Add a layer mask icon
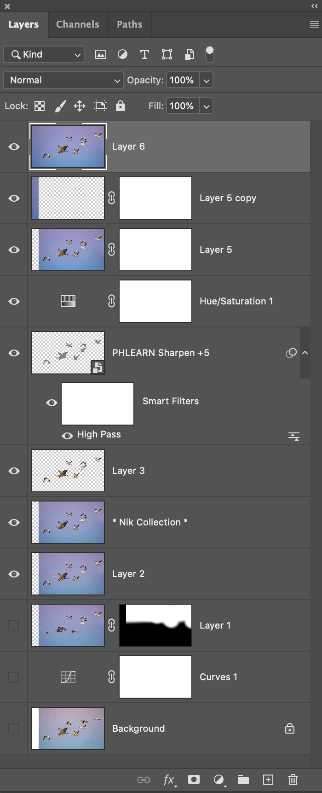This screenshot has width=322, height=793. tap(194, 779)
